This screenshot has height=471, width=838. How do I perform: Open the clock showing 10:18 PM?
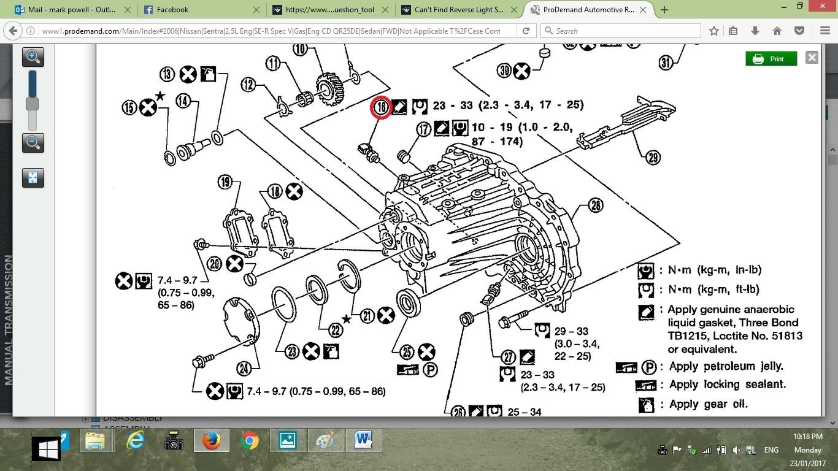click(807, 437)
